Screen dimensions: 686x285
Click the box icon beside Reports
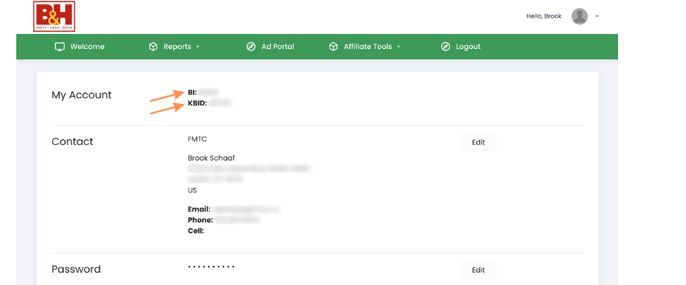tap(153, 47)
